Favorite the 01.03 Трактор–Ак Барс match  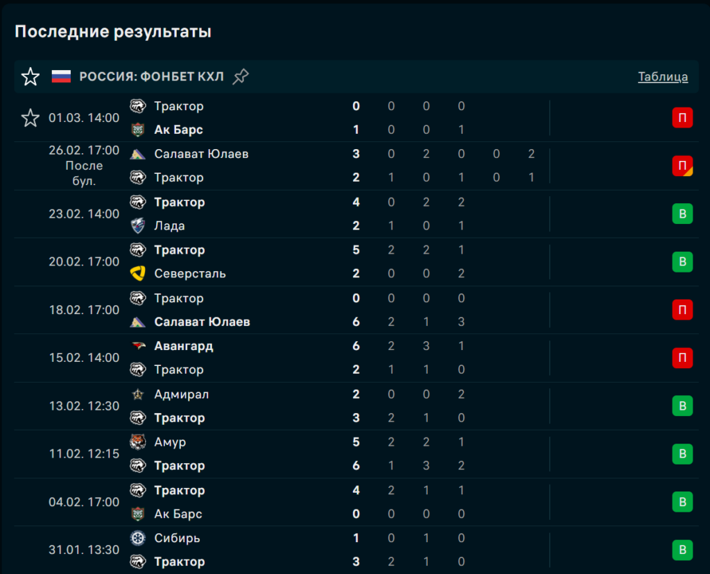click(x=31, y=118)
